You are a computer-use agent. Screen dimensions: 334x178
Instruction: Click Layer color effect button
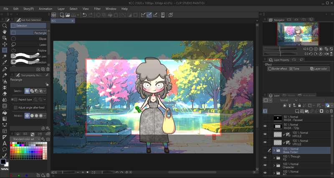click(x=319, y=69)
